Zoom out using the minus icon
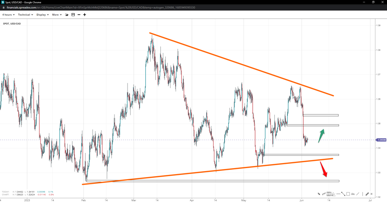This screenshot has width=387, height=203. click(x=79, y=15)
